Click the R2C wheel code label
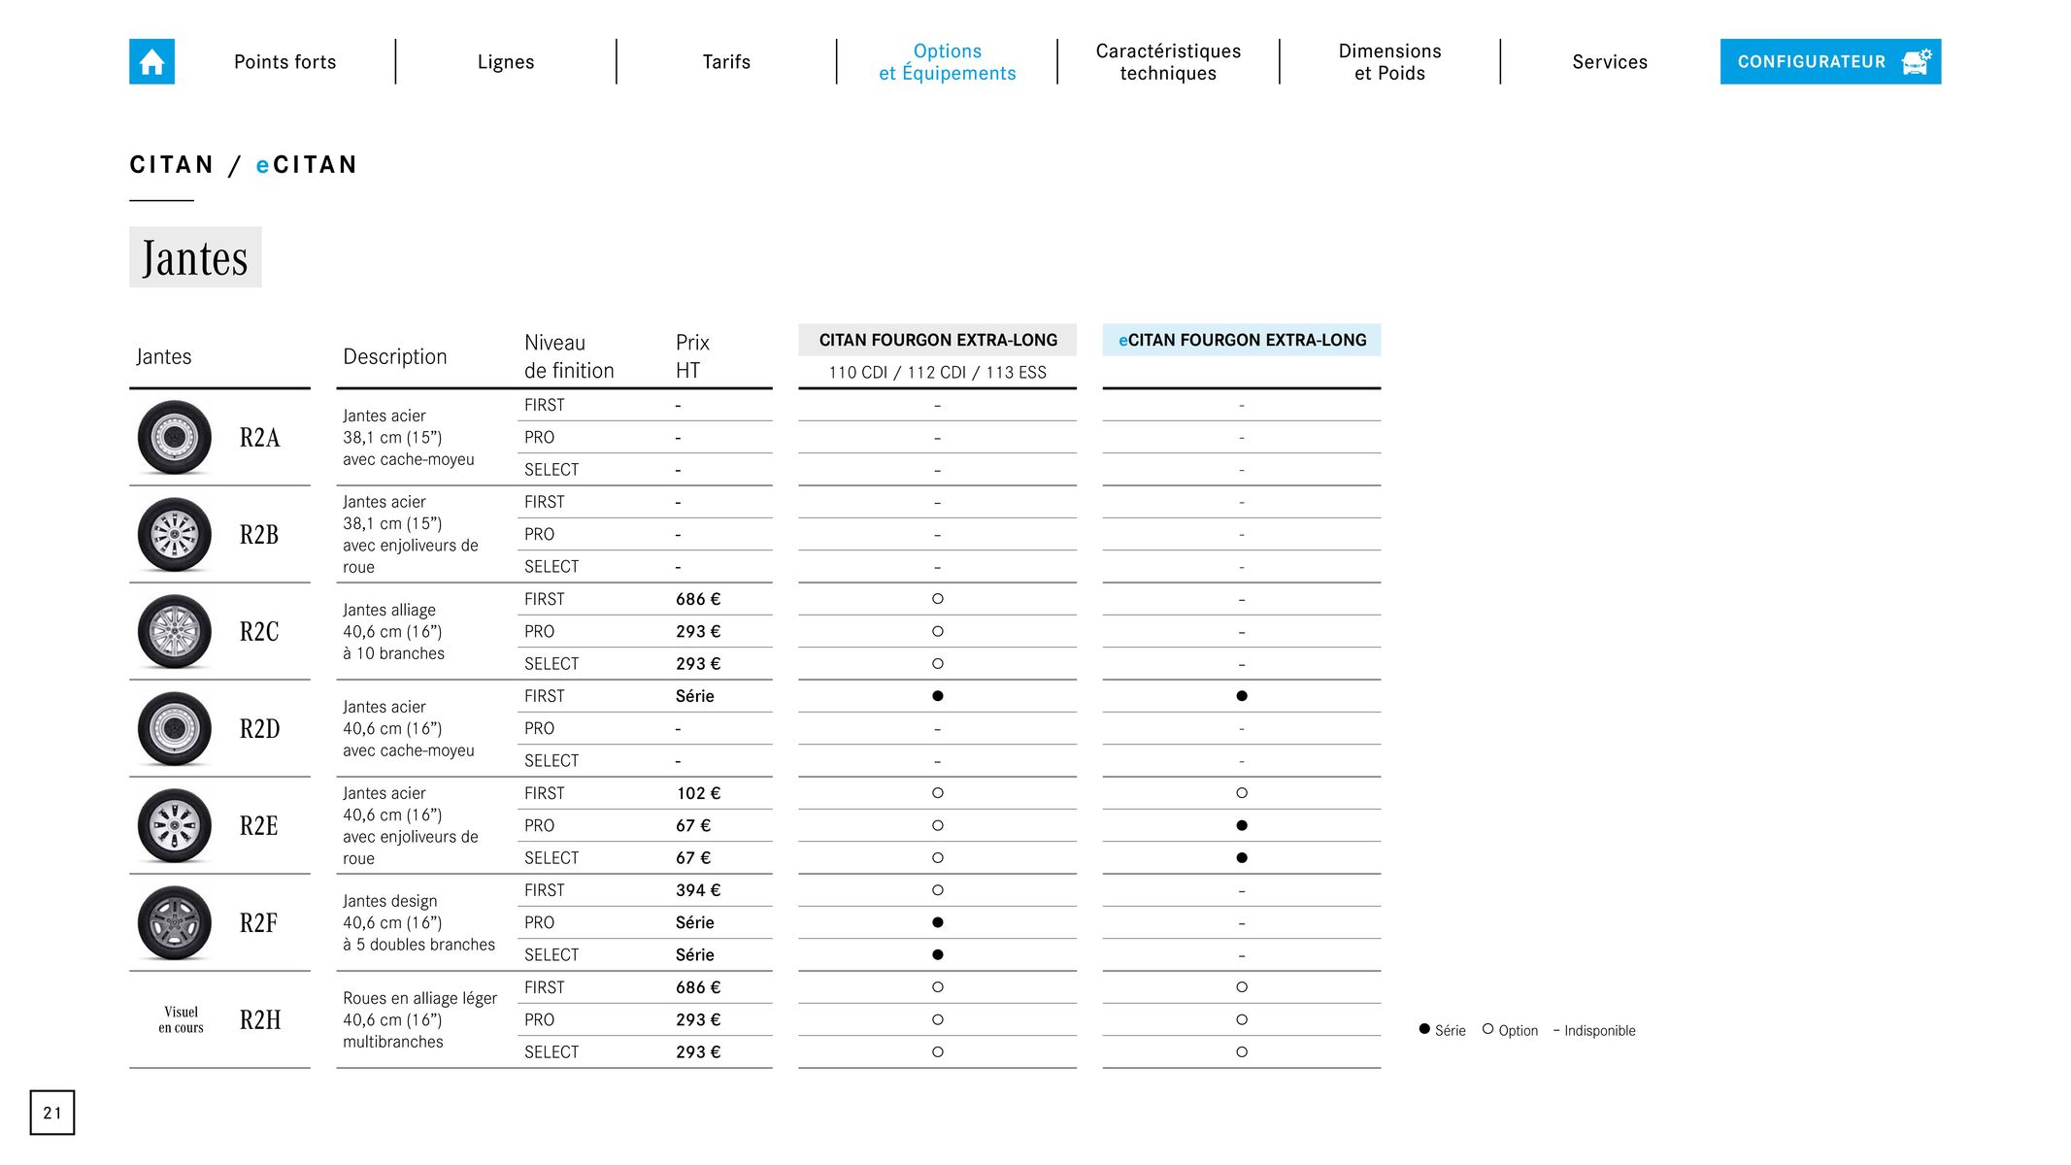The image size is (2071, 1165). [259, 631]
